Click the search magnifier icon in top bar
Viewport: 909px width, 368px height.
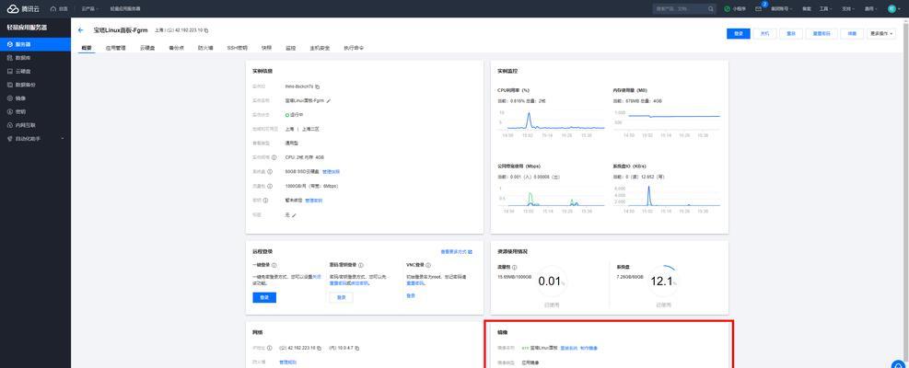(711, 8)
